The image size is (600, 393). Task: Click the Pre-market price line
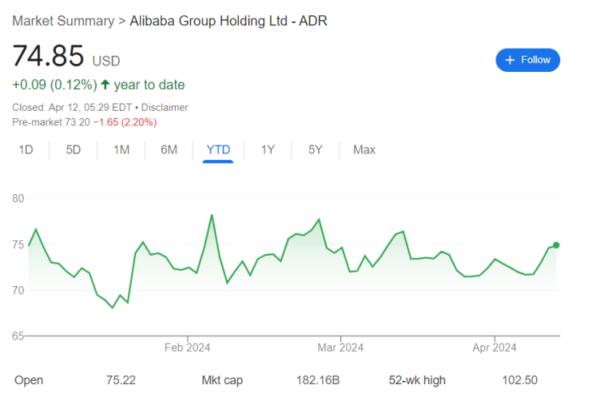pos(84,122)
